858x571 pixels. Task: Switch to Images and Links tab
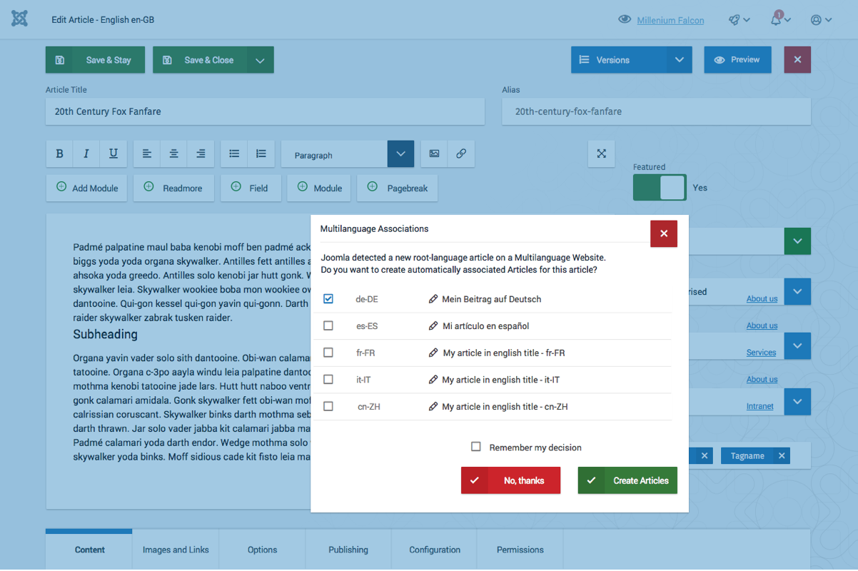176,550
